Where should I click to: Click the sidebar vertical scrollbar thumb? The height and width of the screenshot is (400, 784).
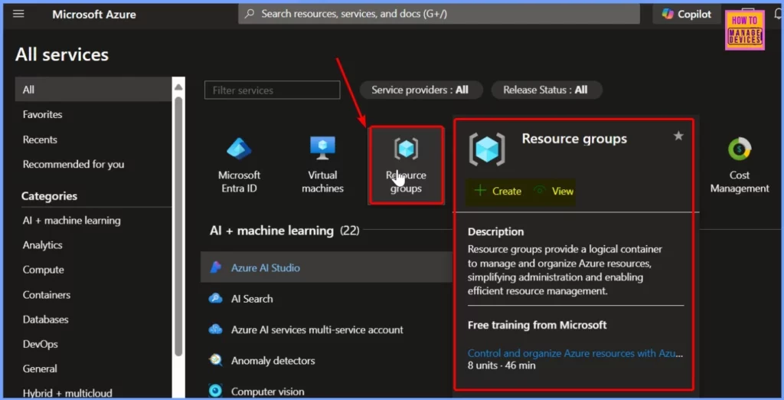[178, 225]
